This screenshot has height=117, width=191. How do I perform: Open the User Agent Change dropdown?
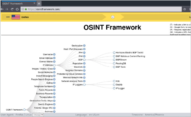click(x=38, y=115)
